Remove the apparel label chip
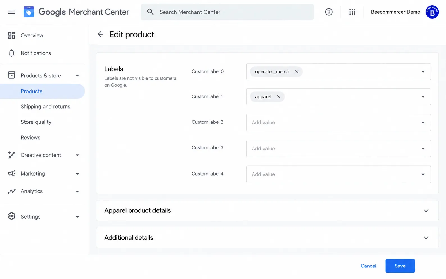 pos(279,96)
